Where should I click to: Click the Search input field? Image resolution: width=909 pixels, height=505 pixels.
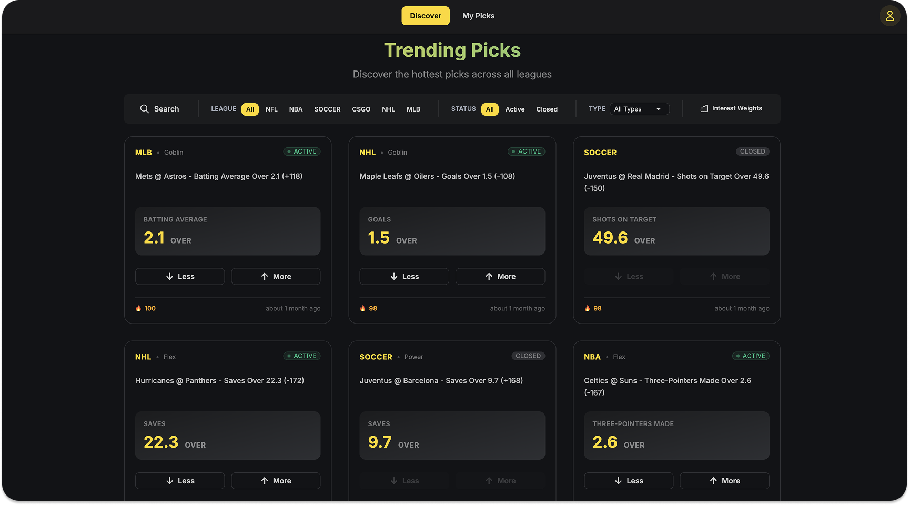(166, 109)
